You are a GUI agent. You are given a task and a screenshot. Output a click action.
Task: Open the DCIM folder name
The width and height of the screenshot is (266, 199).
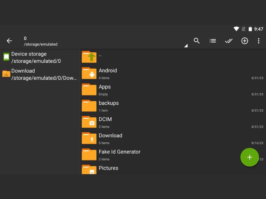[x=105, y=119]
